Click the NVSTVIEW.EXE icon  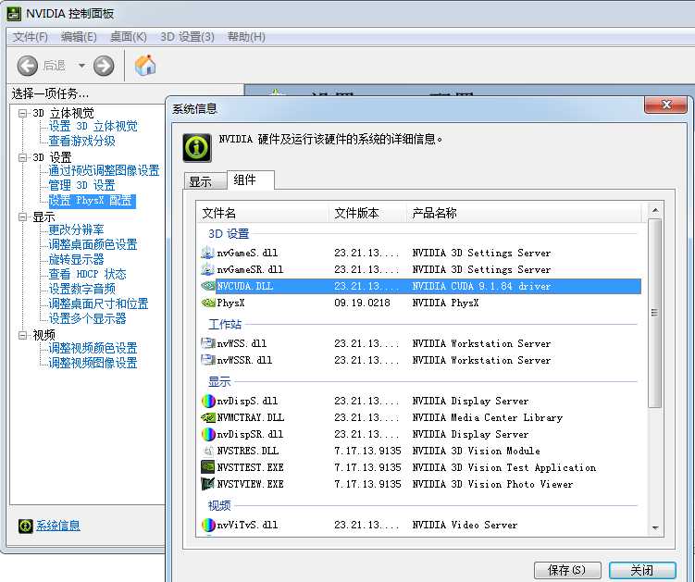[x=208, y=484]
